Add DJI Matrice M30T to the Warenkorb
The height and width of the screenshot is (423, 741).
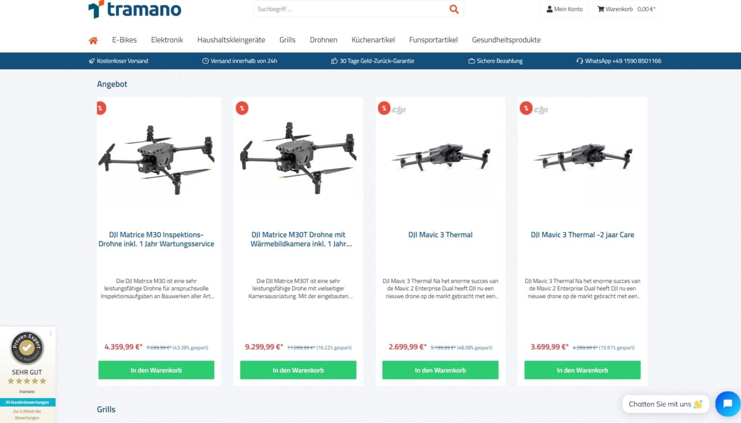(298, 370)
